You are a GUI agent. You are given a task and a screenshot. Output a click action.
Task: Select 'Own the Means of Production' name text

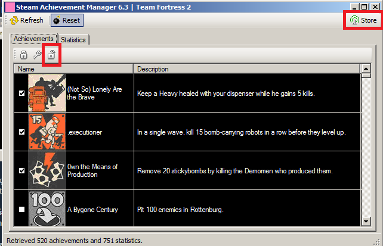pyautogui.click(x=92, y=171)
